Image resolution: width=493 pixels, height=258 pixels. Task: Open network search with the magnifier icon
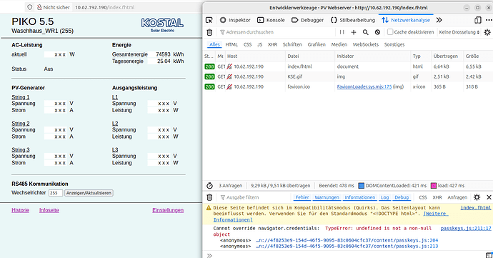click(x=365, y=32)
